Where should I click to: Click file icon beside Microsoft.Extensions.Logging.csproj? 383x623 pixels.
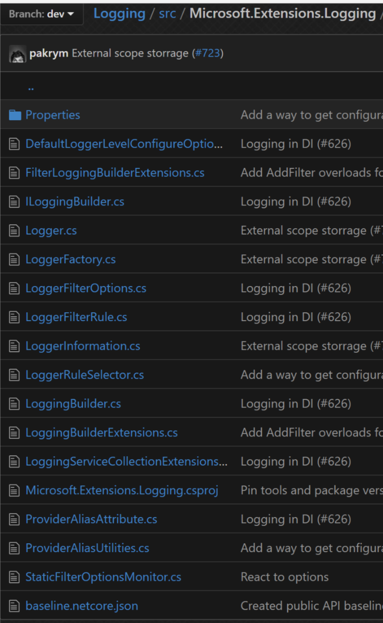click(x=15, y=490)
